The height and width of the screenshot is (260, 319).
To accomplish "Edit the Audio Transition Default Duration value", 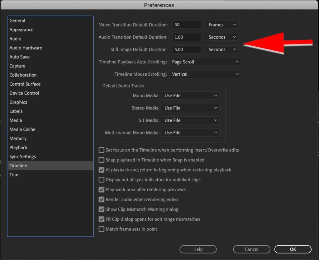I will tap(187, 37).
